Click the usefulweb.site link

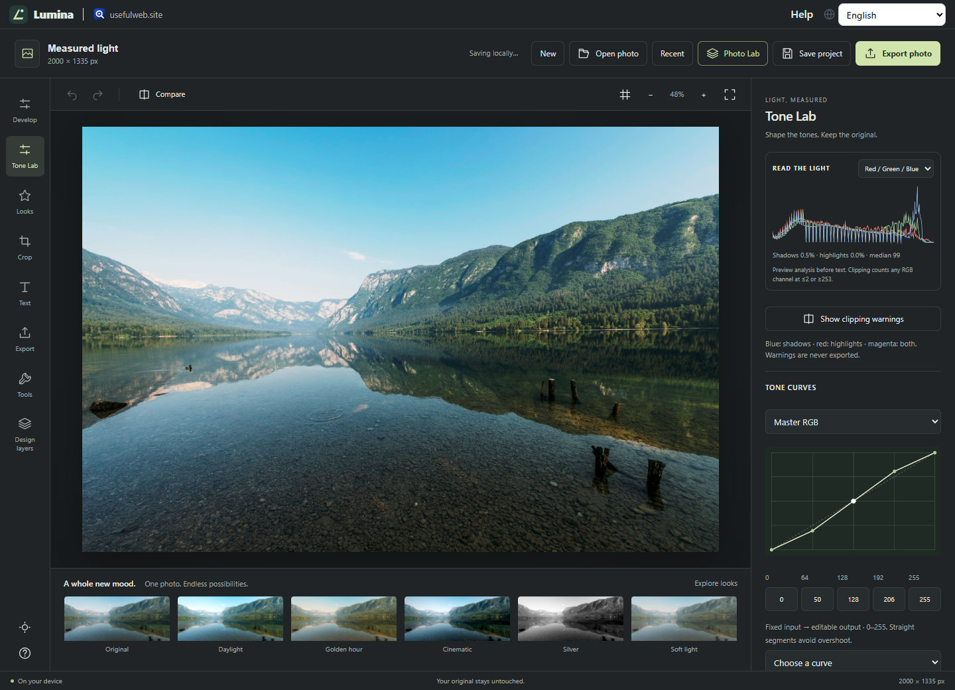129,15
